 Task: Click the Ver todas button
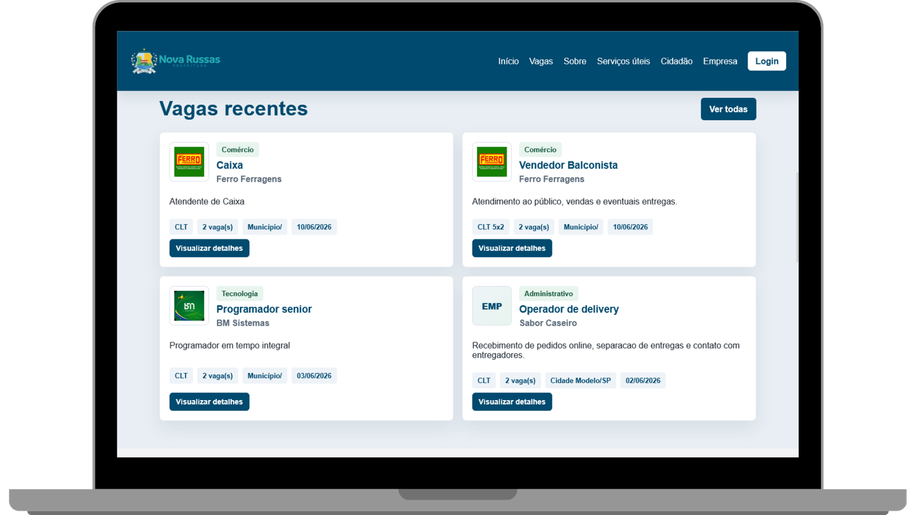point(728,109)
